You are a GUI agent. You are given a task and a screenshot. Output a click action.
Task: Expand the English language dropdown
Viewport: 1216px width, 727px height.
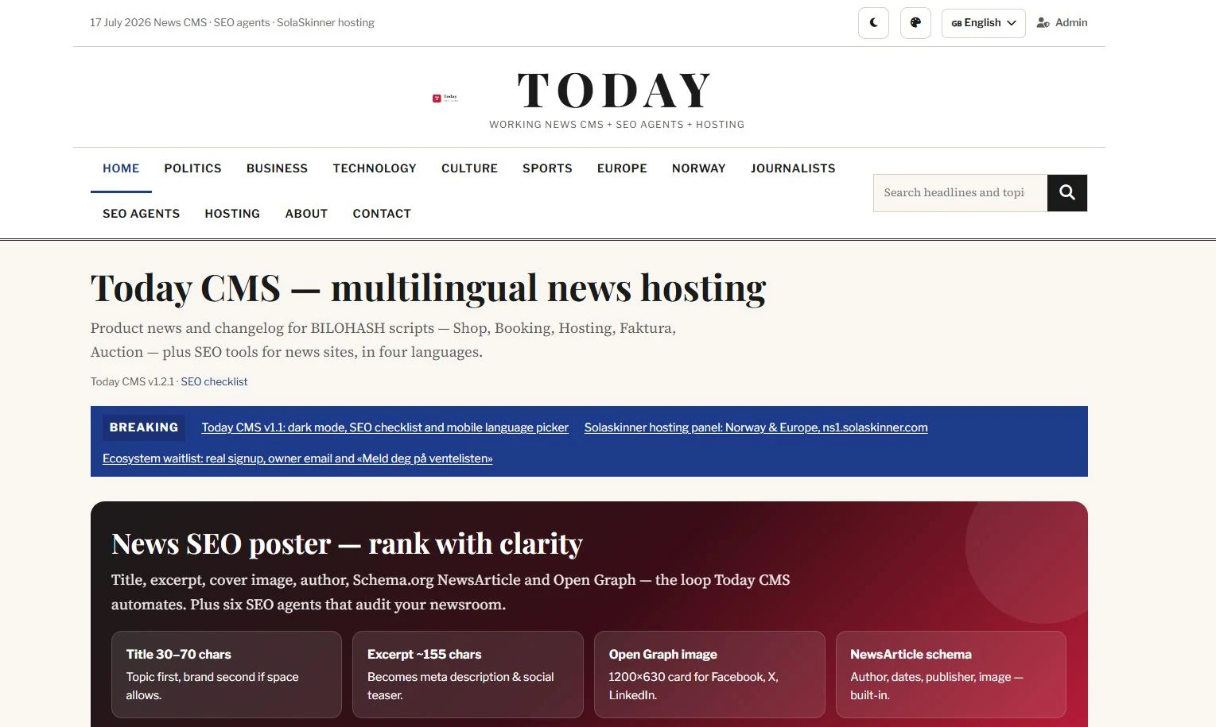[983, 23]
